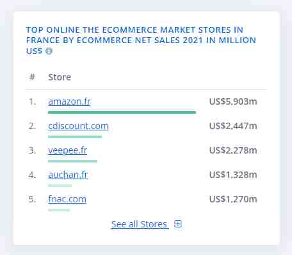Click the info icon beside US$ title
This screenshot has width=292, height=255.
tap(49, 51)
